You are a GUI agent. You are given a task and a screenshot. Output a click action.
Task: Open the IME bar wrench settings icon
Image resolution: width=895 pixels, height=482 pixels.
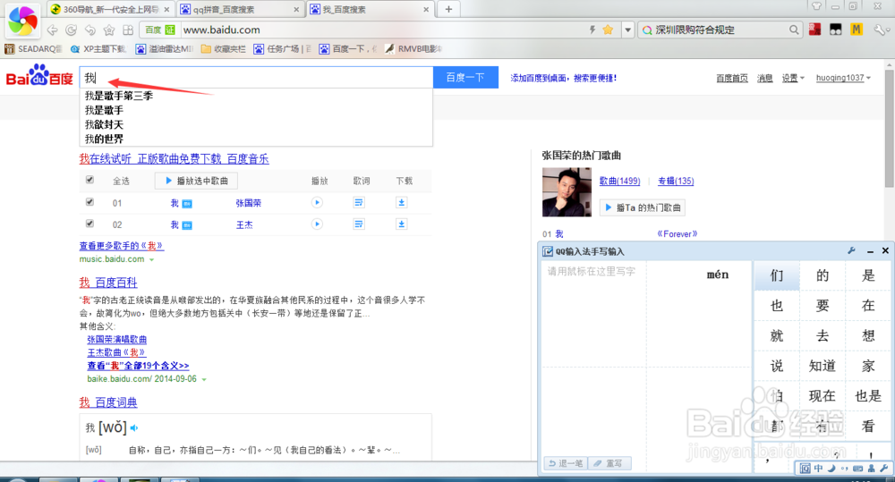(884, 469)
